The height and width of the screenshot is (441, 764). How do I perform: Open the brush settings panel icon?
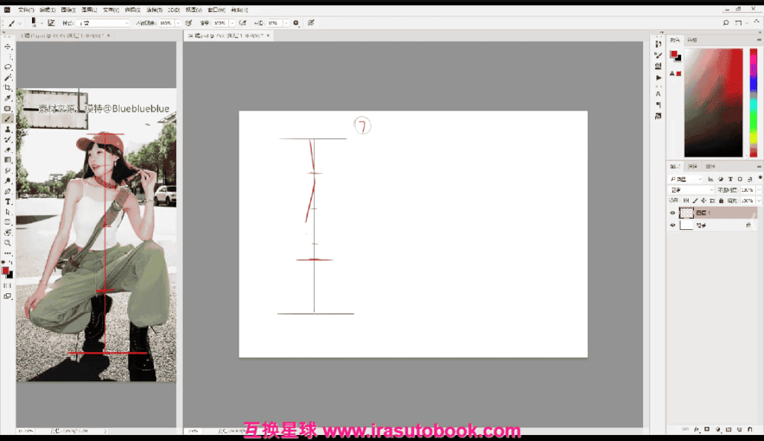[658, 55]
